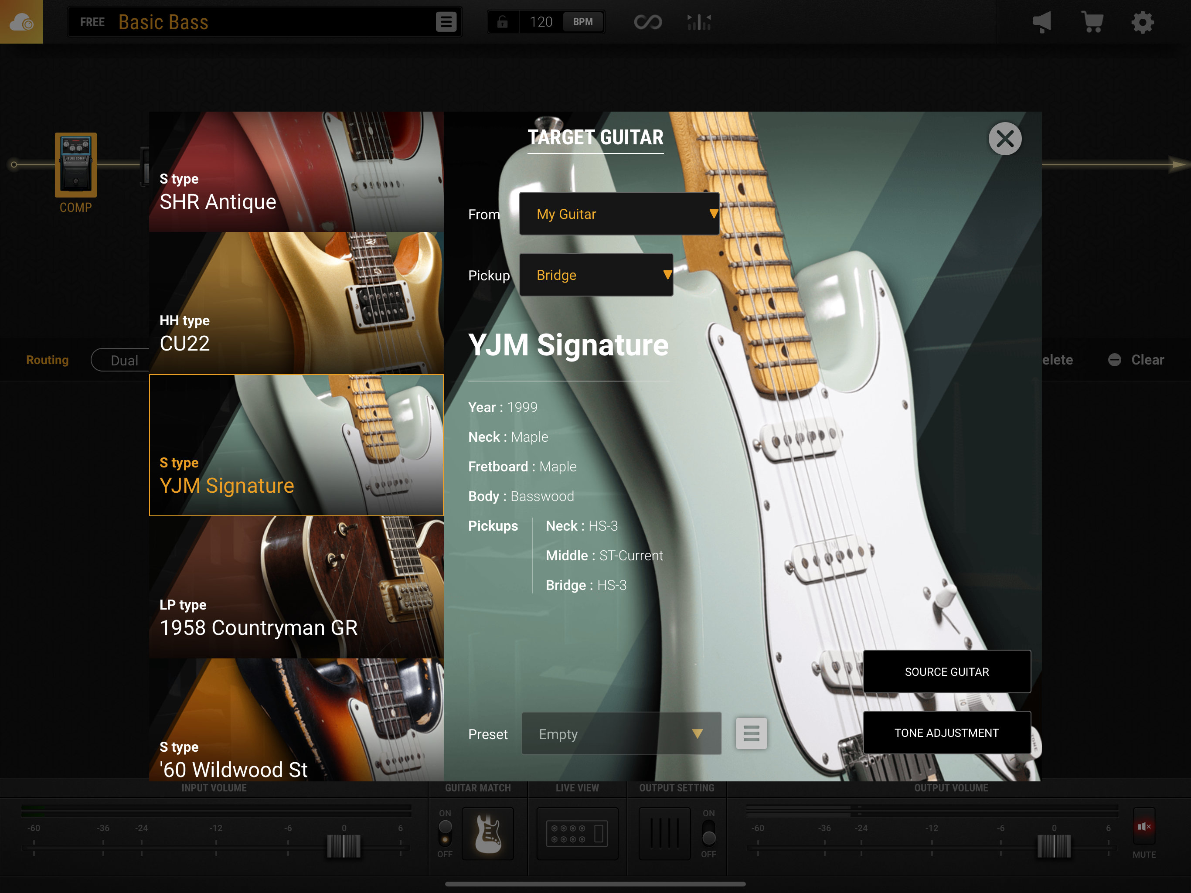
Task: Open the in-app store cart
Action: pyautogui.click(x=1092, y=21)
